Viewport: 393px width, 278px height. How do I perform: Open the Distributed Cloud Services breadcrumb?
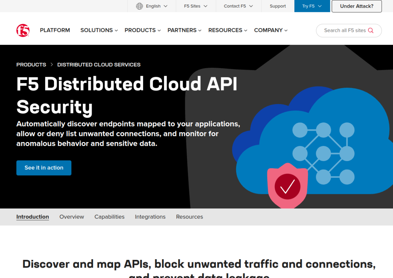tap(99, 65)
